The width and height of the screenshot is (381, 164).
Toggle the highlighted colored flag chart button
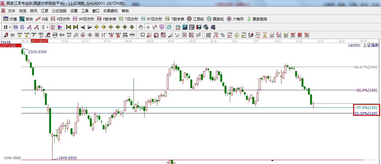(60, 27)
